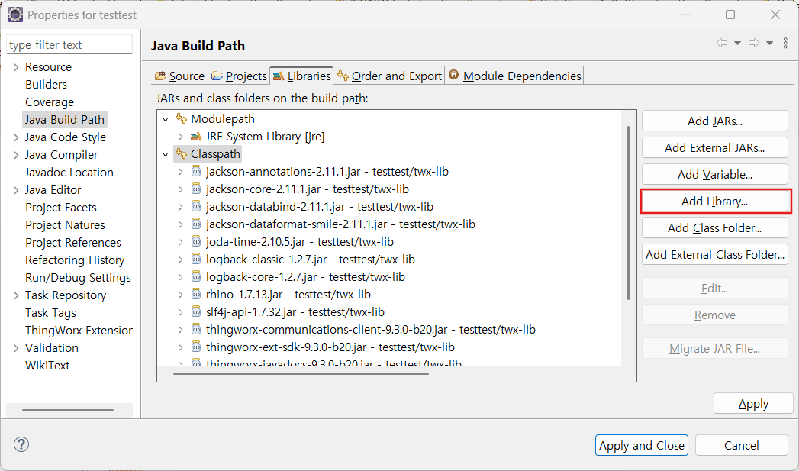Screen dimensions: 799x471
Task: Click the back navigation arrow icon
Action: (721, 44)
